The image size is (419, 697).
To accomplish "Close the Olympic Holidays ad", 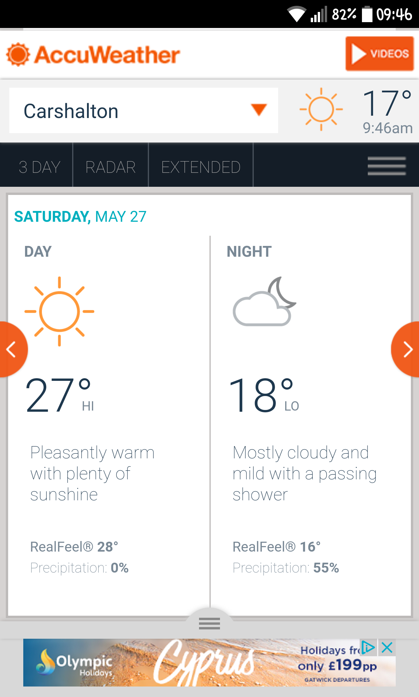I will click(x=387, y=647).
